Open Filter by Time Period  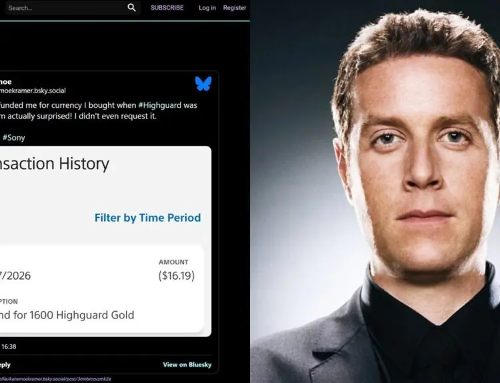point(147,218)
